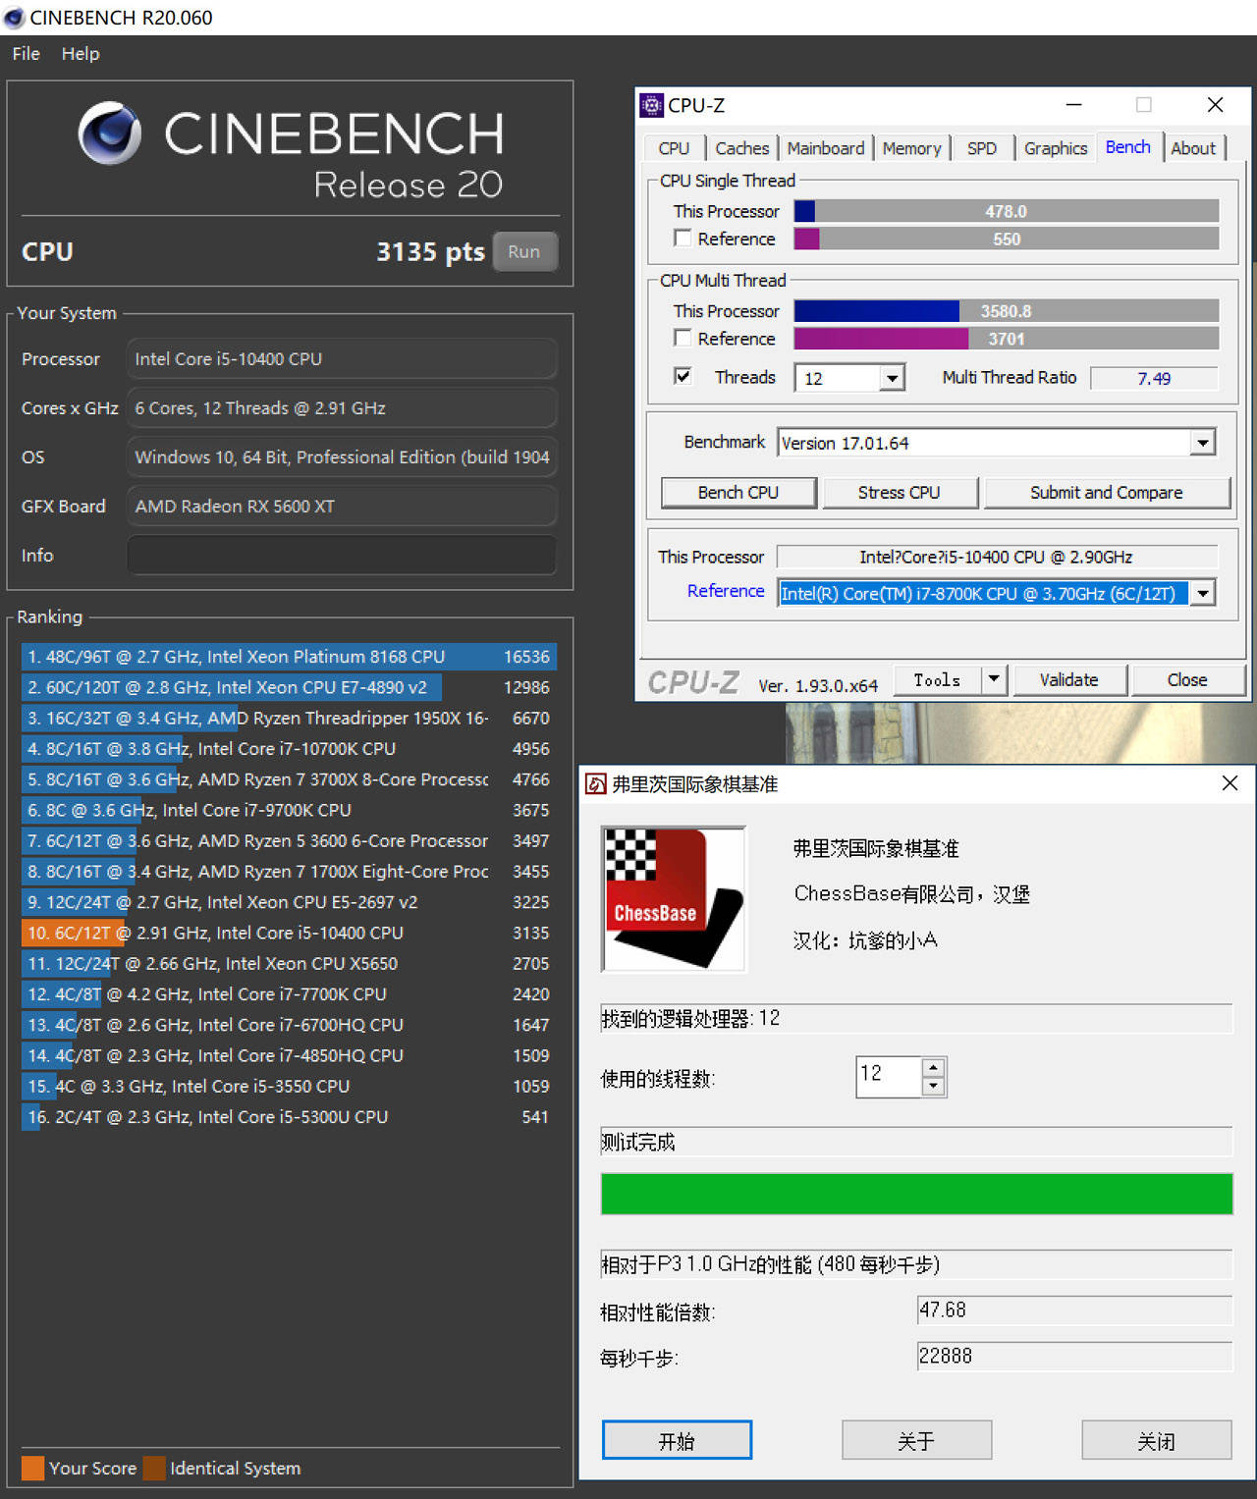The width and height of the screenshot is (1257, 1499).
Task: Select ranking row 6 Core i7-9700K
Action: click(289, 810)
